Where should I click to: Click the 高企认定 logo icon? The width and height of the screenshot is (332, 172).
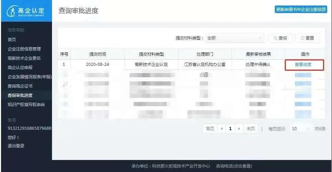12,11
